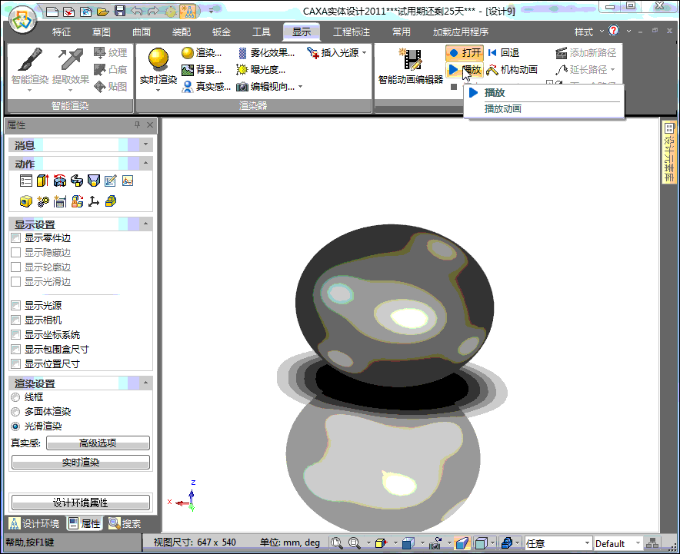Click the 雾化效果 fog effect icon
The height and width of the screenshot is (554, 680).
[x=242, y=53]
